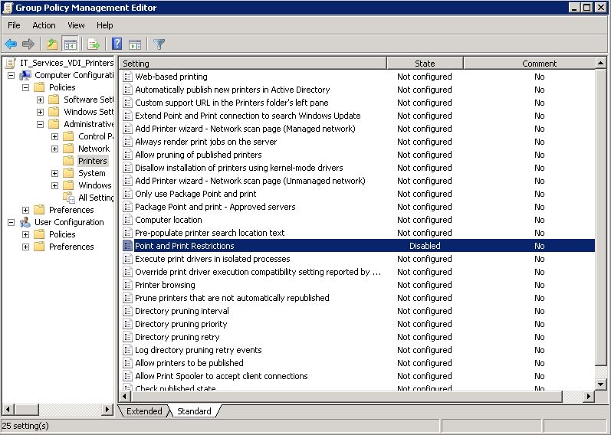611x435 pixels.
Task: Click the Up One Level folder icon
Action: tap(51, 44)
